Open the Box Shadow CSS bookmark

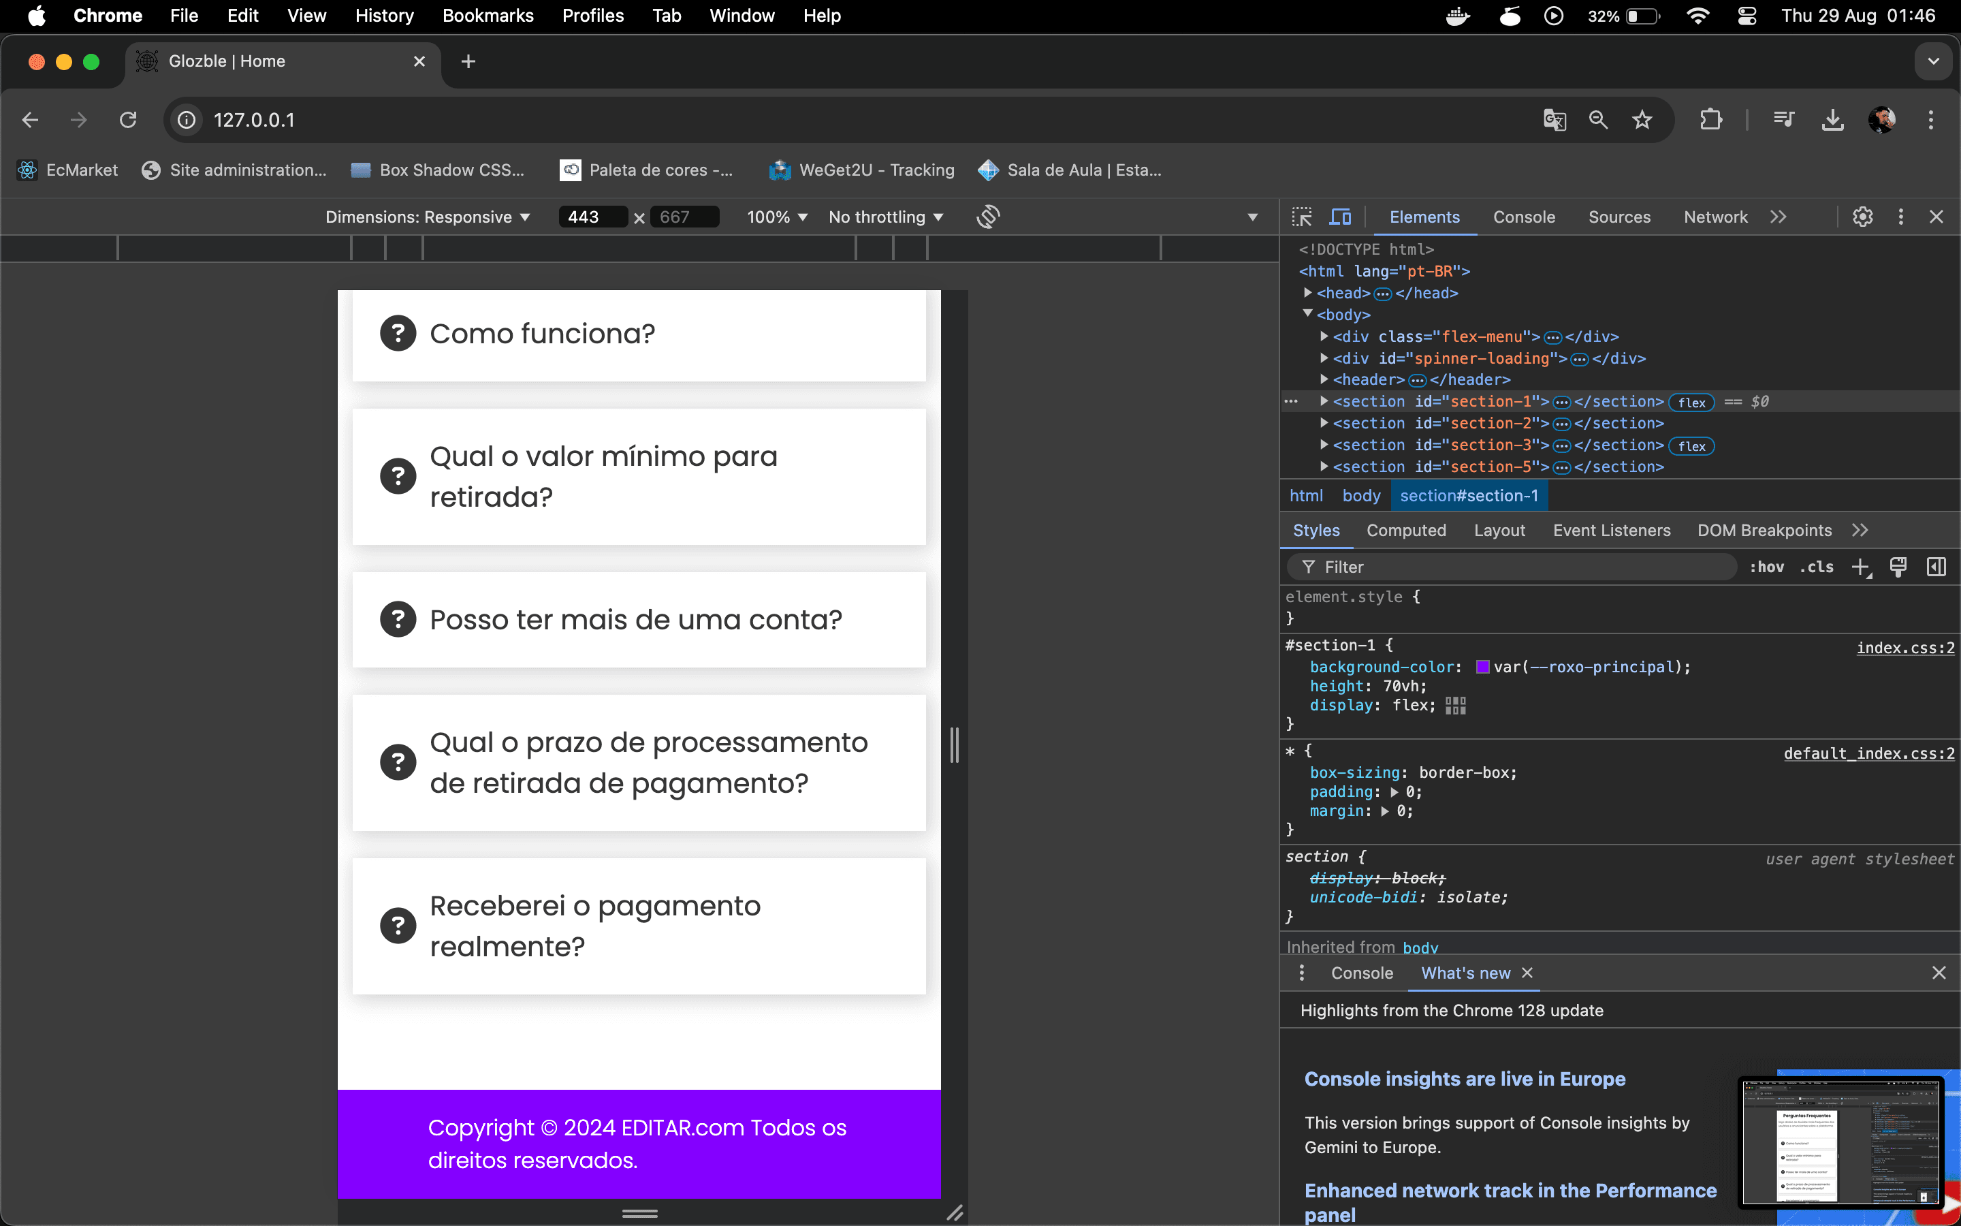439,170
